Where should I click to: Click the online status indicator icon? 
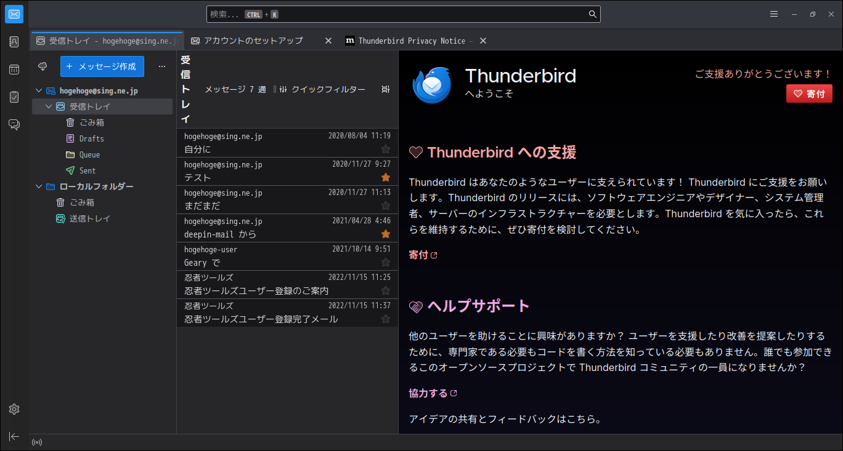pos(37,442)
